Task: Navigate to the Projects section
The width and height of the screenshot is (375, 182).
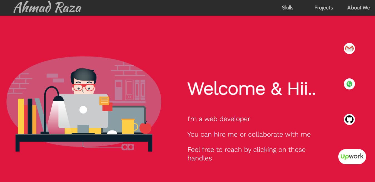Action: tap(323, 8)
